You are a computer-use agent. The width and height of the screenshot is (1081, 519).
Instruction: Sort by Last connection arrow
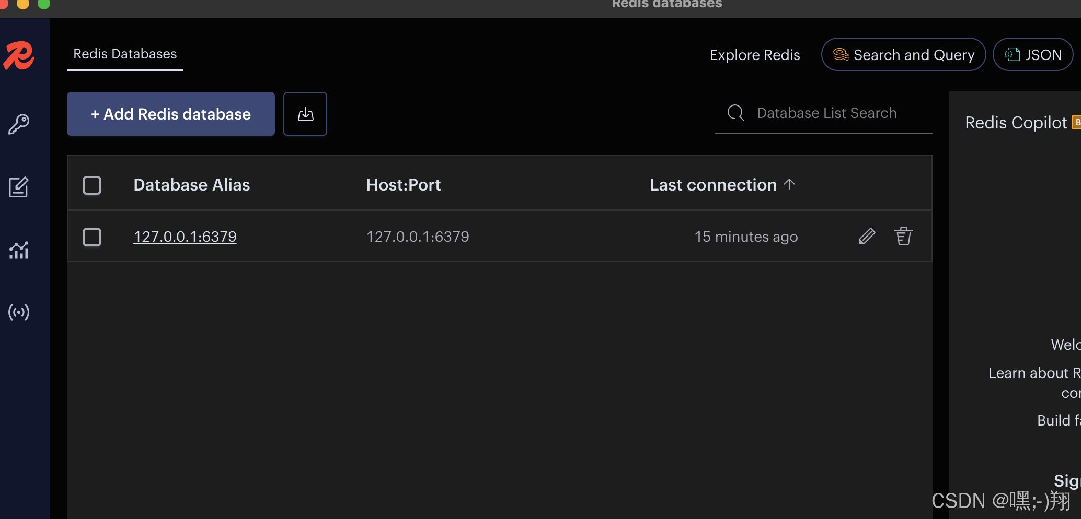(x=789, y=184)
